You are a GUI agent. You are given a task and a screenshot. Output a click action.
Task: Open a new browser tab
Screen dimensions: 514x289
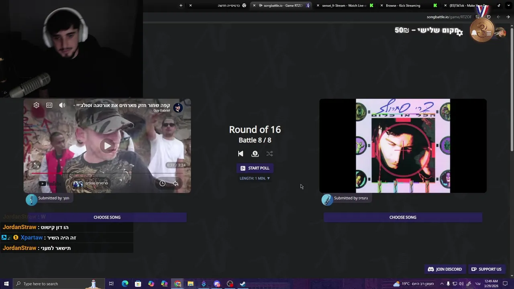click(181, 6)
